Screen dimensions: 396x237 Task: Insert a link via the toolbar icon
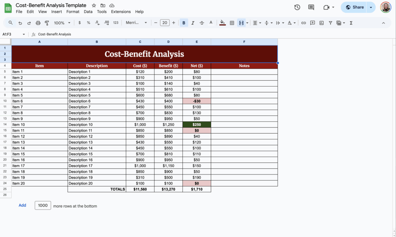coord(304,23)
